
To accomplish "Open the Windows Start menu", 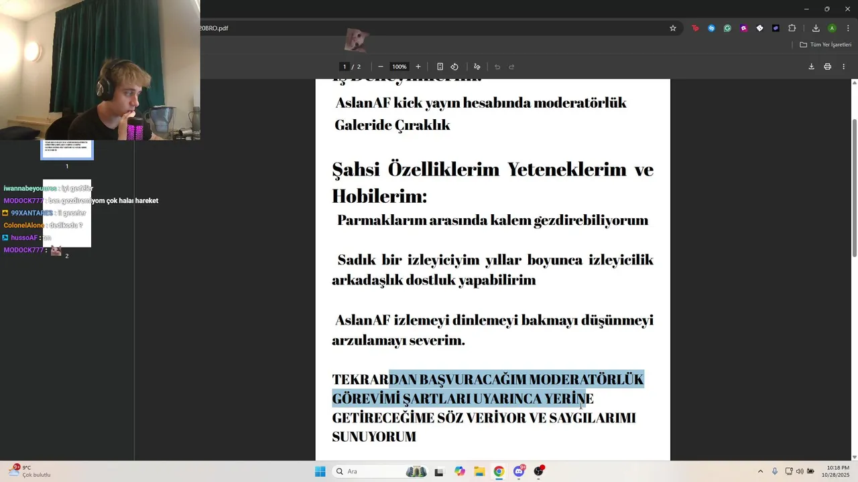I will point(320,471).
